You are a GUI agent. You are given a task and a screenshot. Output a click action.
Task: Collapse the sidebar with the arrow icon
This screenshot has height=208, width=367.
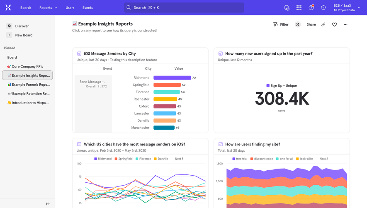[48, 204]
